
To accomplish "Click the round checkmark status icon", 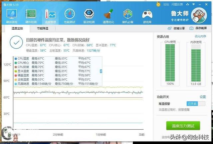I will point(16,42).
